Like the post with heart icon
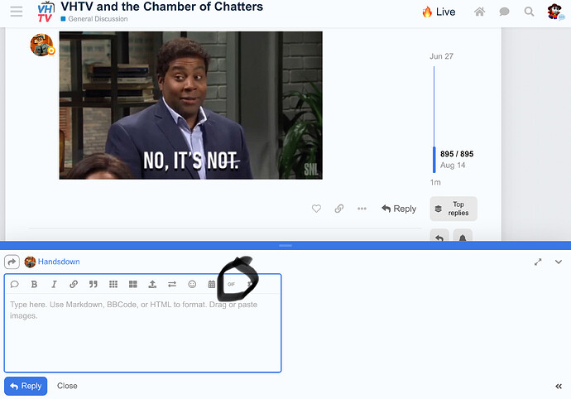Image resolution: width=571 pixels, height=399 pixels. [x=316, y=209]
